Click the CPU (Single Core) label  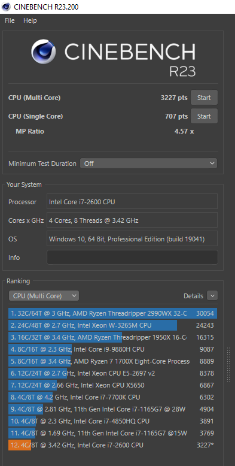pos(36,116)
